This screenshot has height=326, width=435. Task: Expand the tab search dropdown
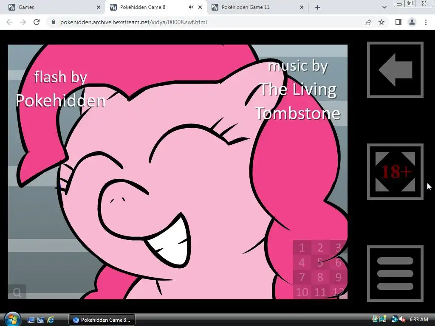click(384, 7)
